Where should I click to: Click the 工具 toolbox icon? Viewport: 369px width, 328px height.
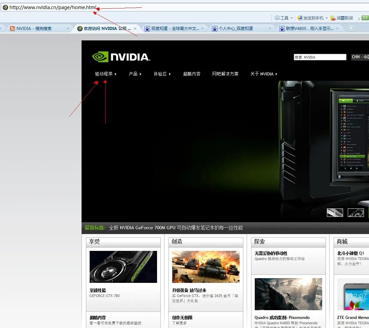pos(277,18)
